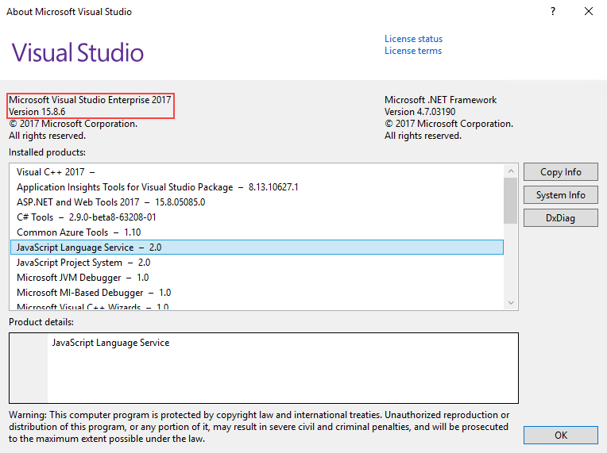The height and width of the screenshot is (453, 607).
Task: Select Application Insights Tools for Visual Studio Package
Action: (257, 187)
